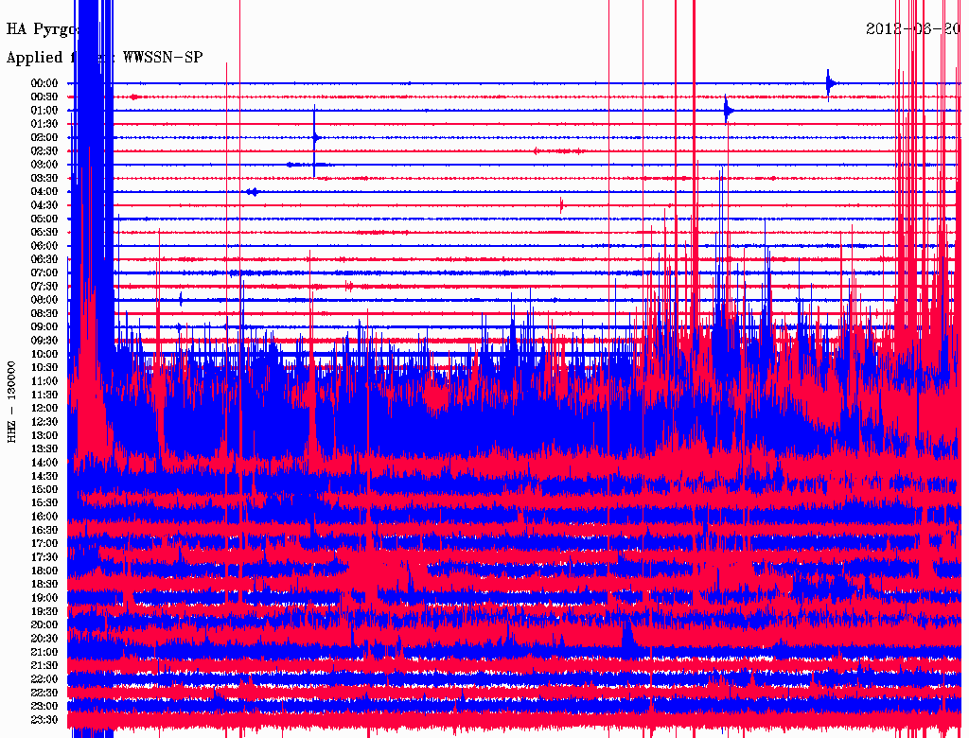
Task: Click the 15:00 time label
Action: pos(44,489)
